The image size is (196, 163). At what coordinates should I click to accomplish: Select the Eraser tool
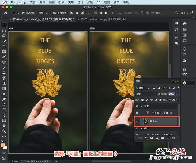pos(4,83)
